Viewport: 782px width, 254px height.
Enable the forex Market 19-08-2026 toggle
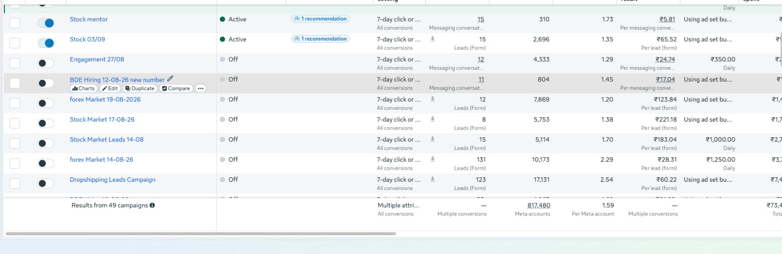(46, 103)
